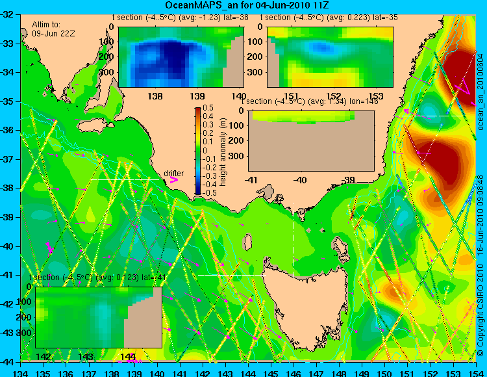
Task: Click the magenta drifter arrow symbol
Action: pyautogui.click(x=174, y=180)
